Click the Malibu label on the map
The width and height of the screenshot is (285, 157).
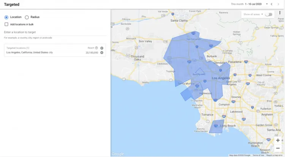(x=146, y=82)
